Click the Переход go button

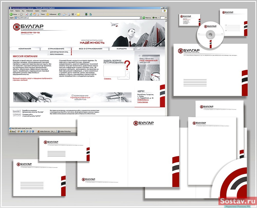point(147,18)
